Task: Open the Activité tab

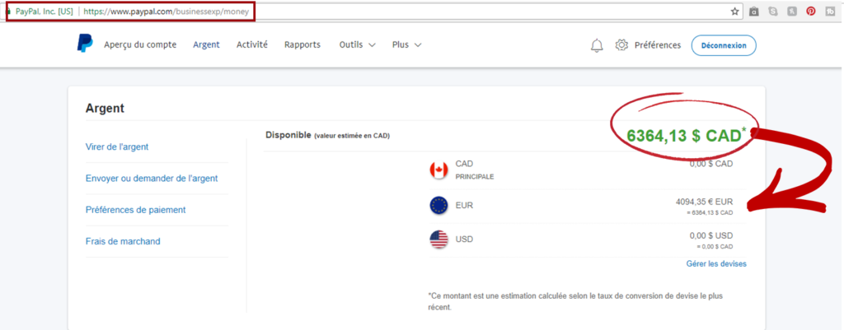Action: pyautogui.click(x=252, y=45)
